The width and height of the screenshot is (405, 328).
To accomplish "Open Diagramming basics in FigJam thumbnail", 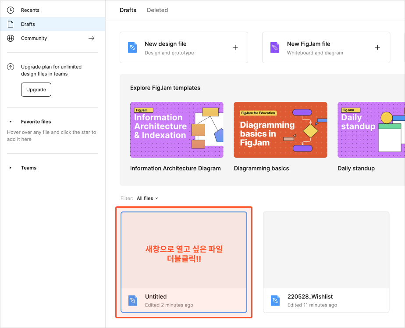I will coord(280,130).
